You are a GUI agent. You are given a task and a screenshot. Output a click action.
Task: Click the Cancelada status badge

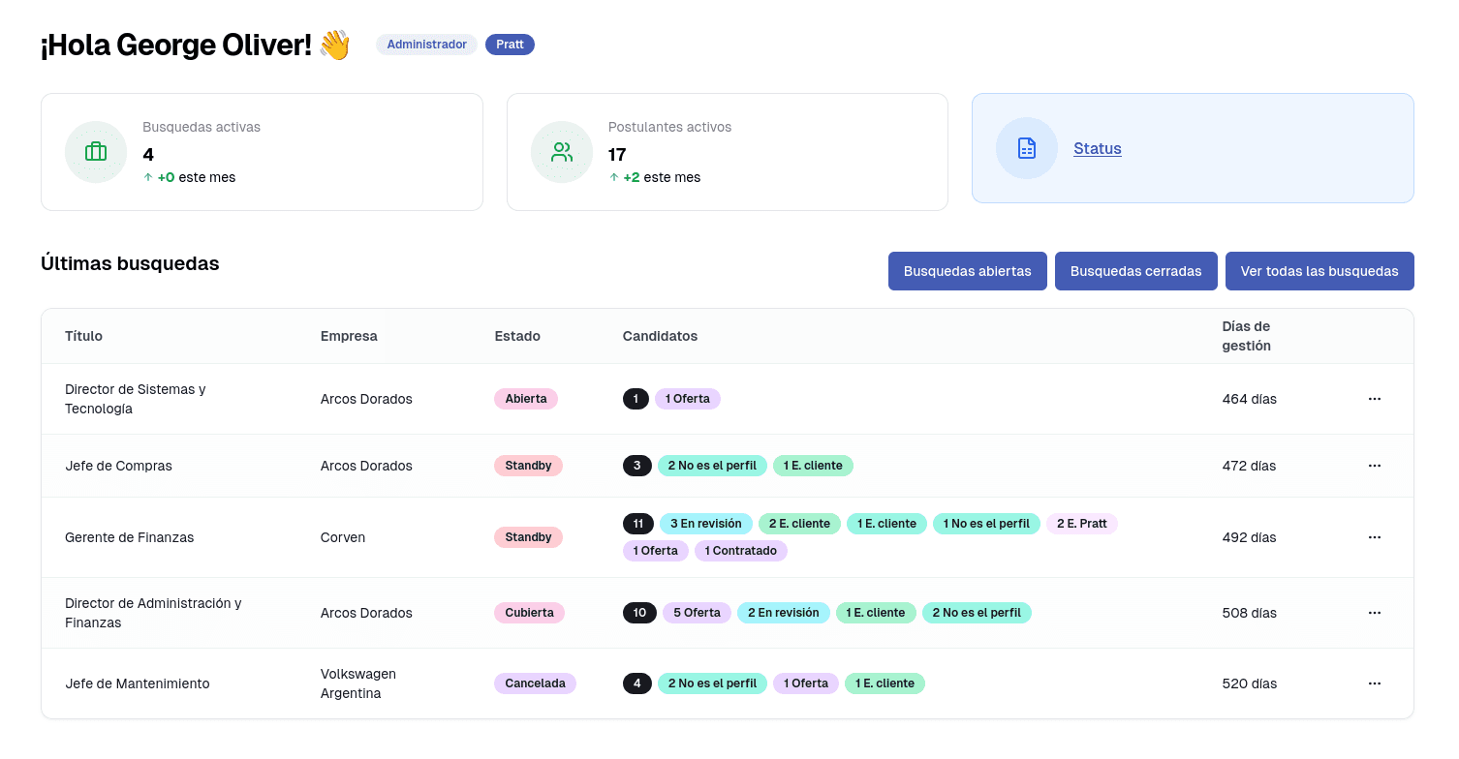pos(535,683)
